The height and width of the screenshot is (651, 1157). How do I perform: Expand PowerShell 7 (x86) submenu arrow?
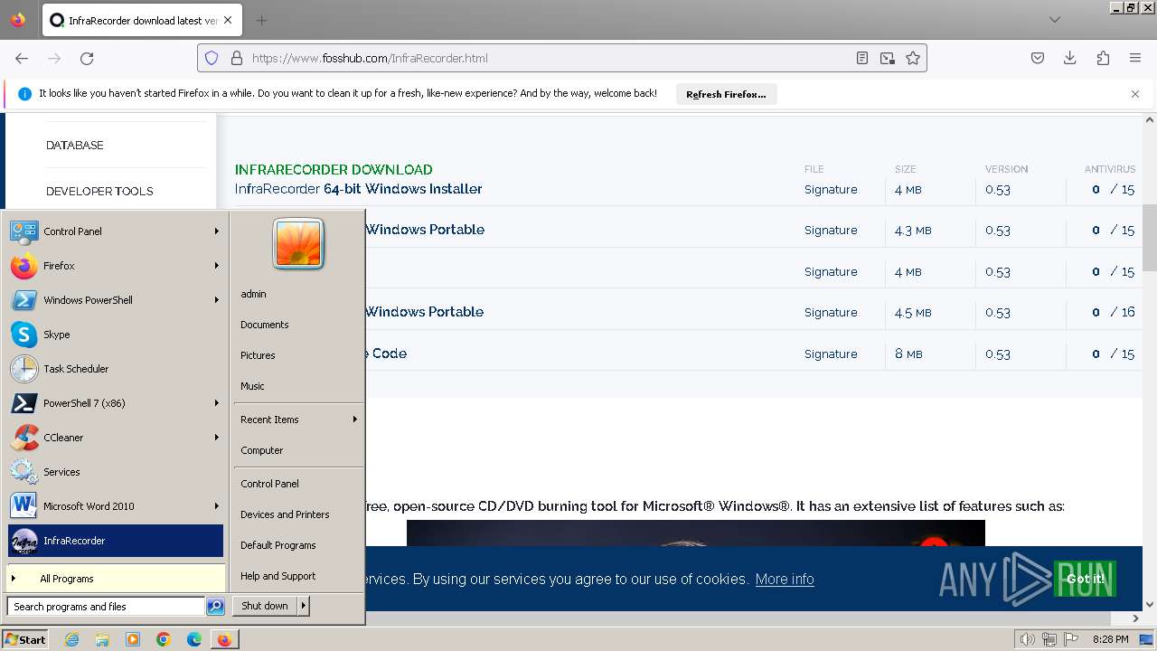(x=216, y=403)
